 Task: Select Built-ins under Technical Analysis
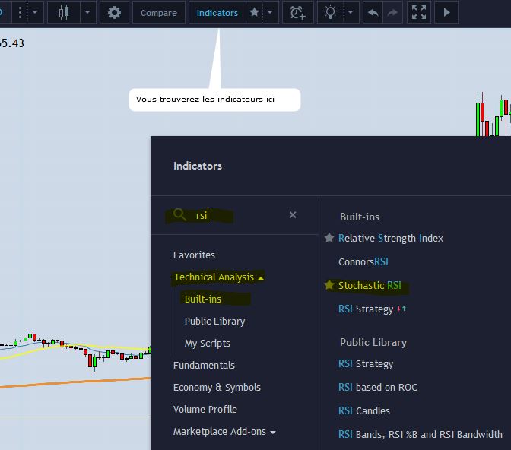(203, 299)
